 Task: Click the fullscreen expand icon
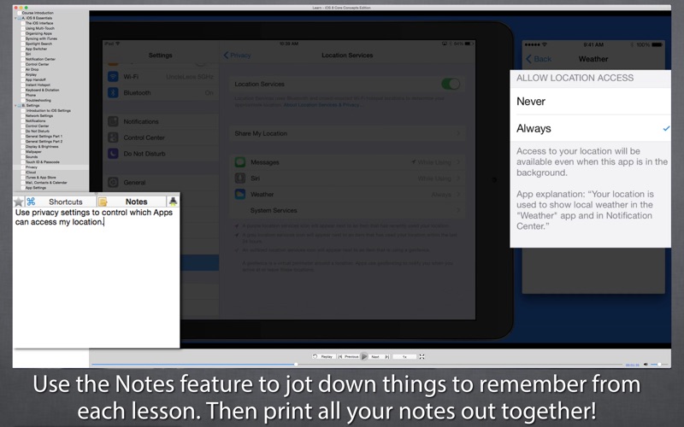pos(422,356)
